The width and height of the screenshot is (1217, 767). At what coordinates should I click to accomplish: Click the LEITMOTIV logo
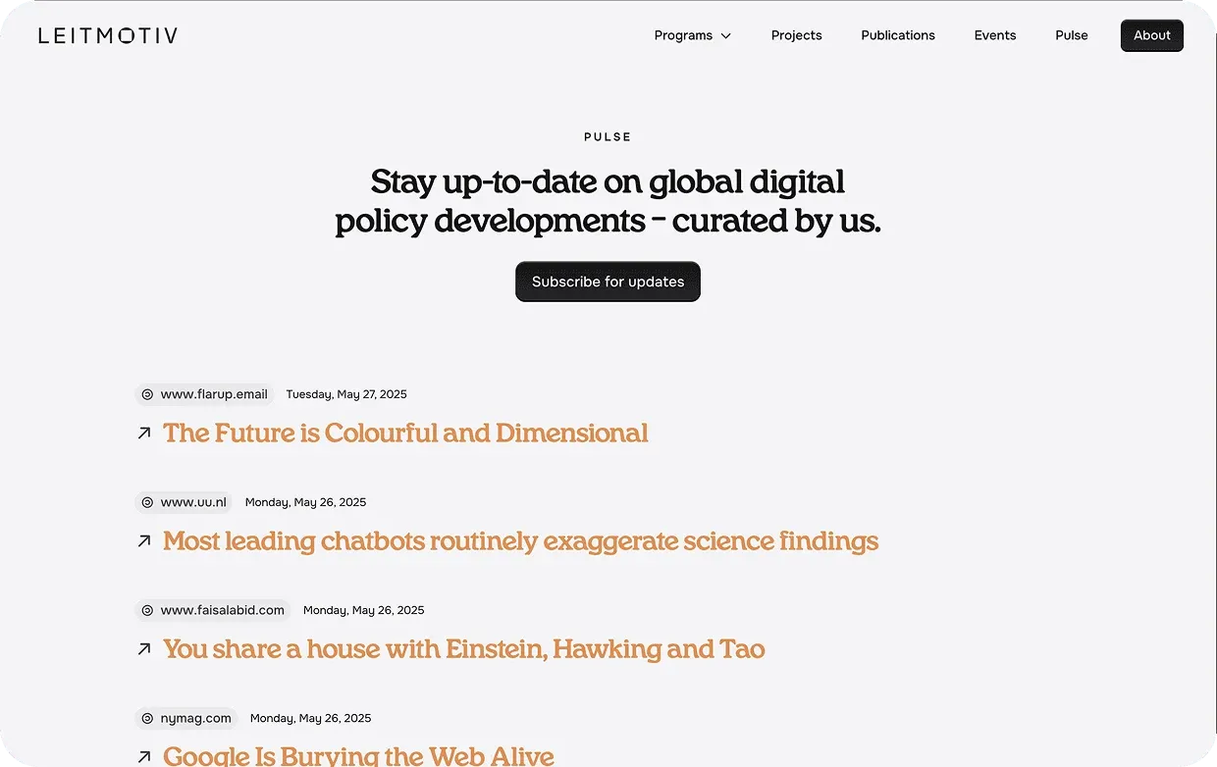(x=108, y=35)
